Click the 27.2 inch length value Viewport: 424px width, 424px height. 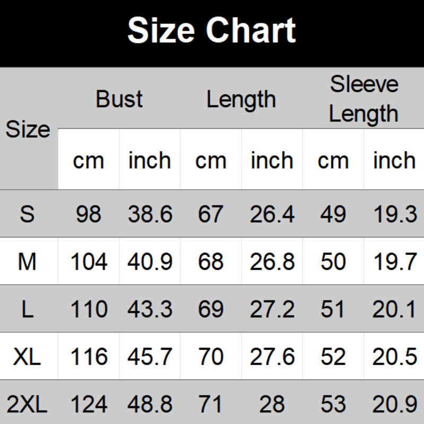[272, 310]
